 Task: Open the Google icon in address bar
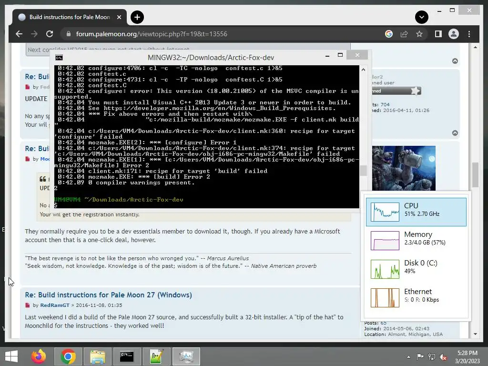[389, 34]
